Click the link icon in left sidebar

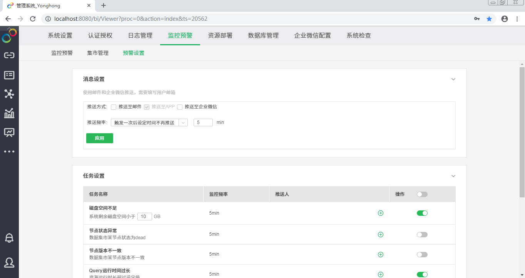(x=9, y=55)
